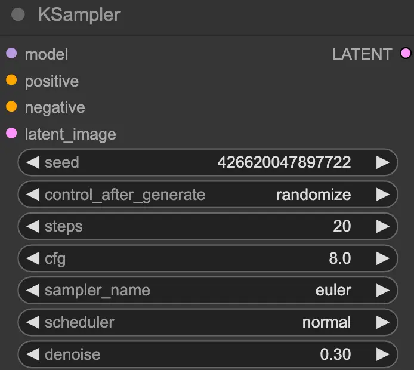The height and width of the screenshot is (370, 414).
Task: Increase cfg with the right arrow
Action: (382, 258)
